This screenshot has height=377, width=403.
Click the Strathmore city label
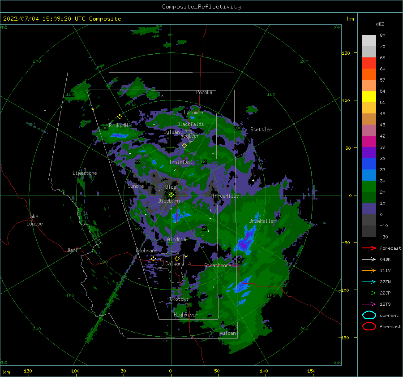218,265
